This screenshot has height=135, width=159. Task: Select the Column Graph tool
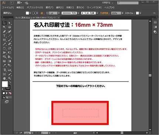[10, 70]
